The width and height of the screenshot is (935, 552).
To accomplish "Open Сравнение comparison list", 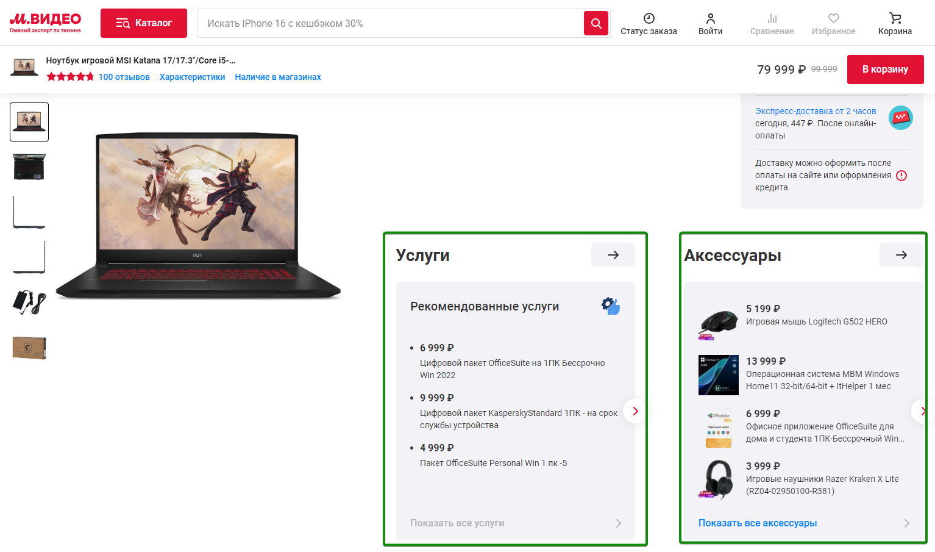I will click(772, 24).
